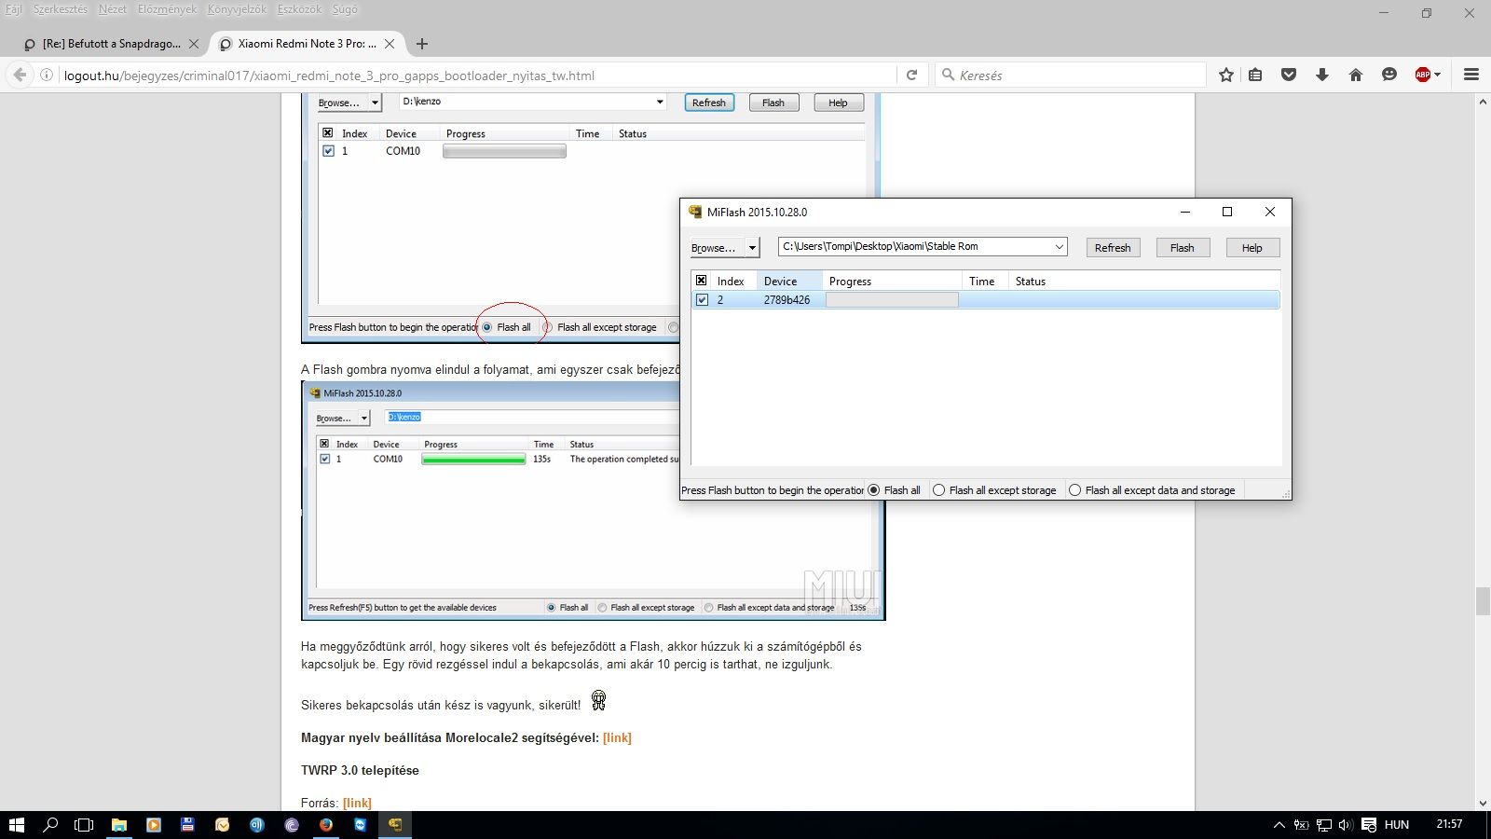Show bookmarks list icon in Firefox toolbar

[1255, 76]
